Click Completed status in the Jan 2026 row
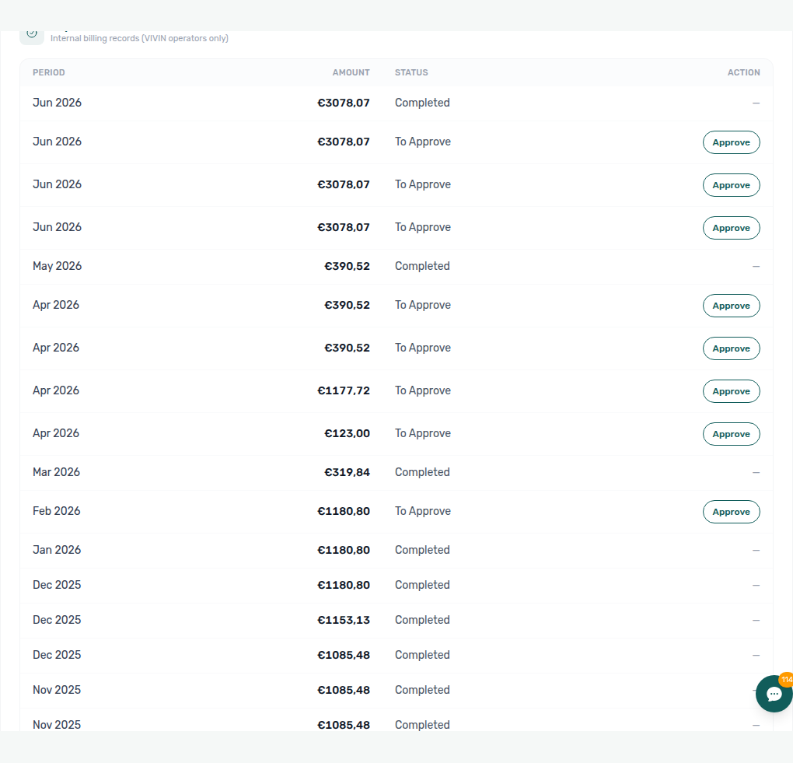 tap(422, 550)
